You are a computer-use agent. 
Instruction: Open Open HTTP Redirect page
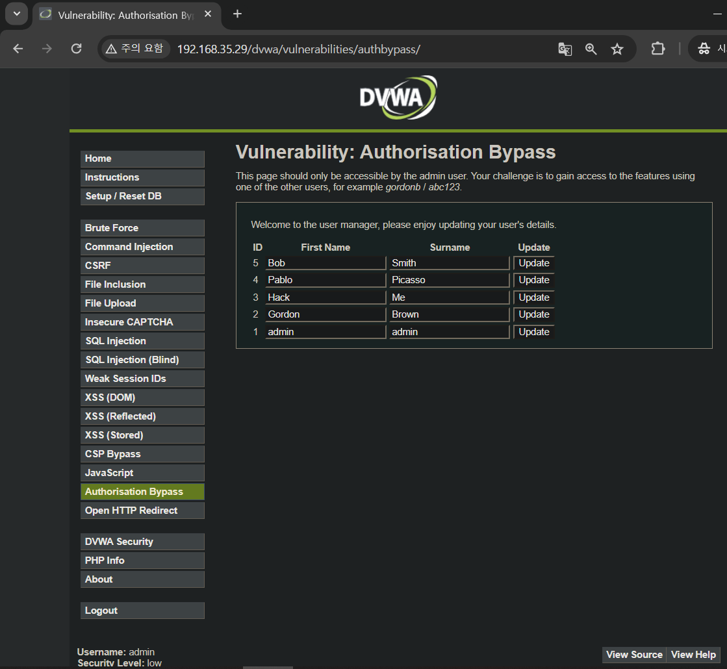(x=142, y=511)
